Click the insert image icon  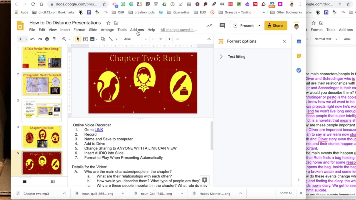pyautogui.click(x=92, y=39)
